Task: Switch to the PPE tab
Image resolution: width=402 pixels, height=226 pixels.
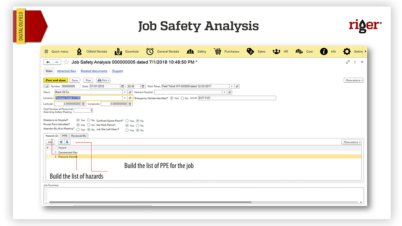Action: tap(65, 136)
